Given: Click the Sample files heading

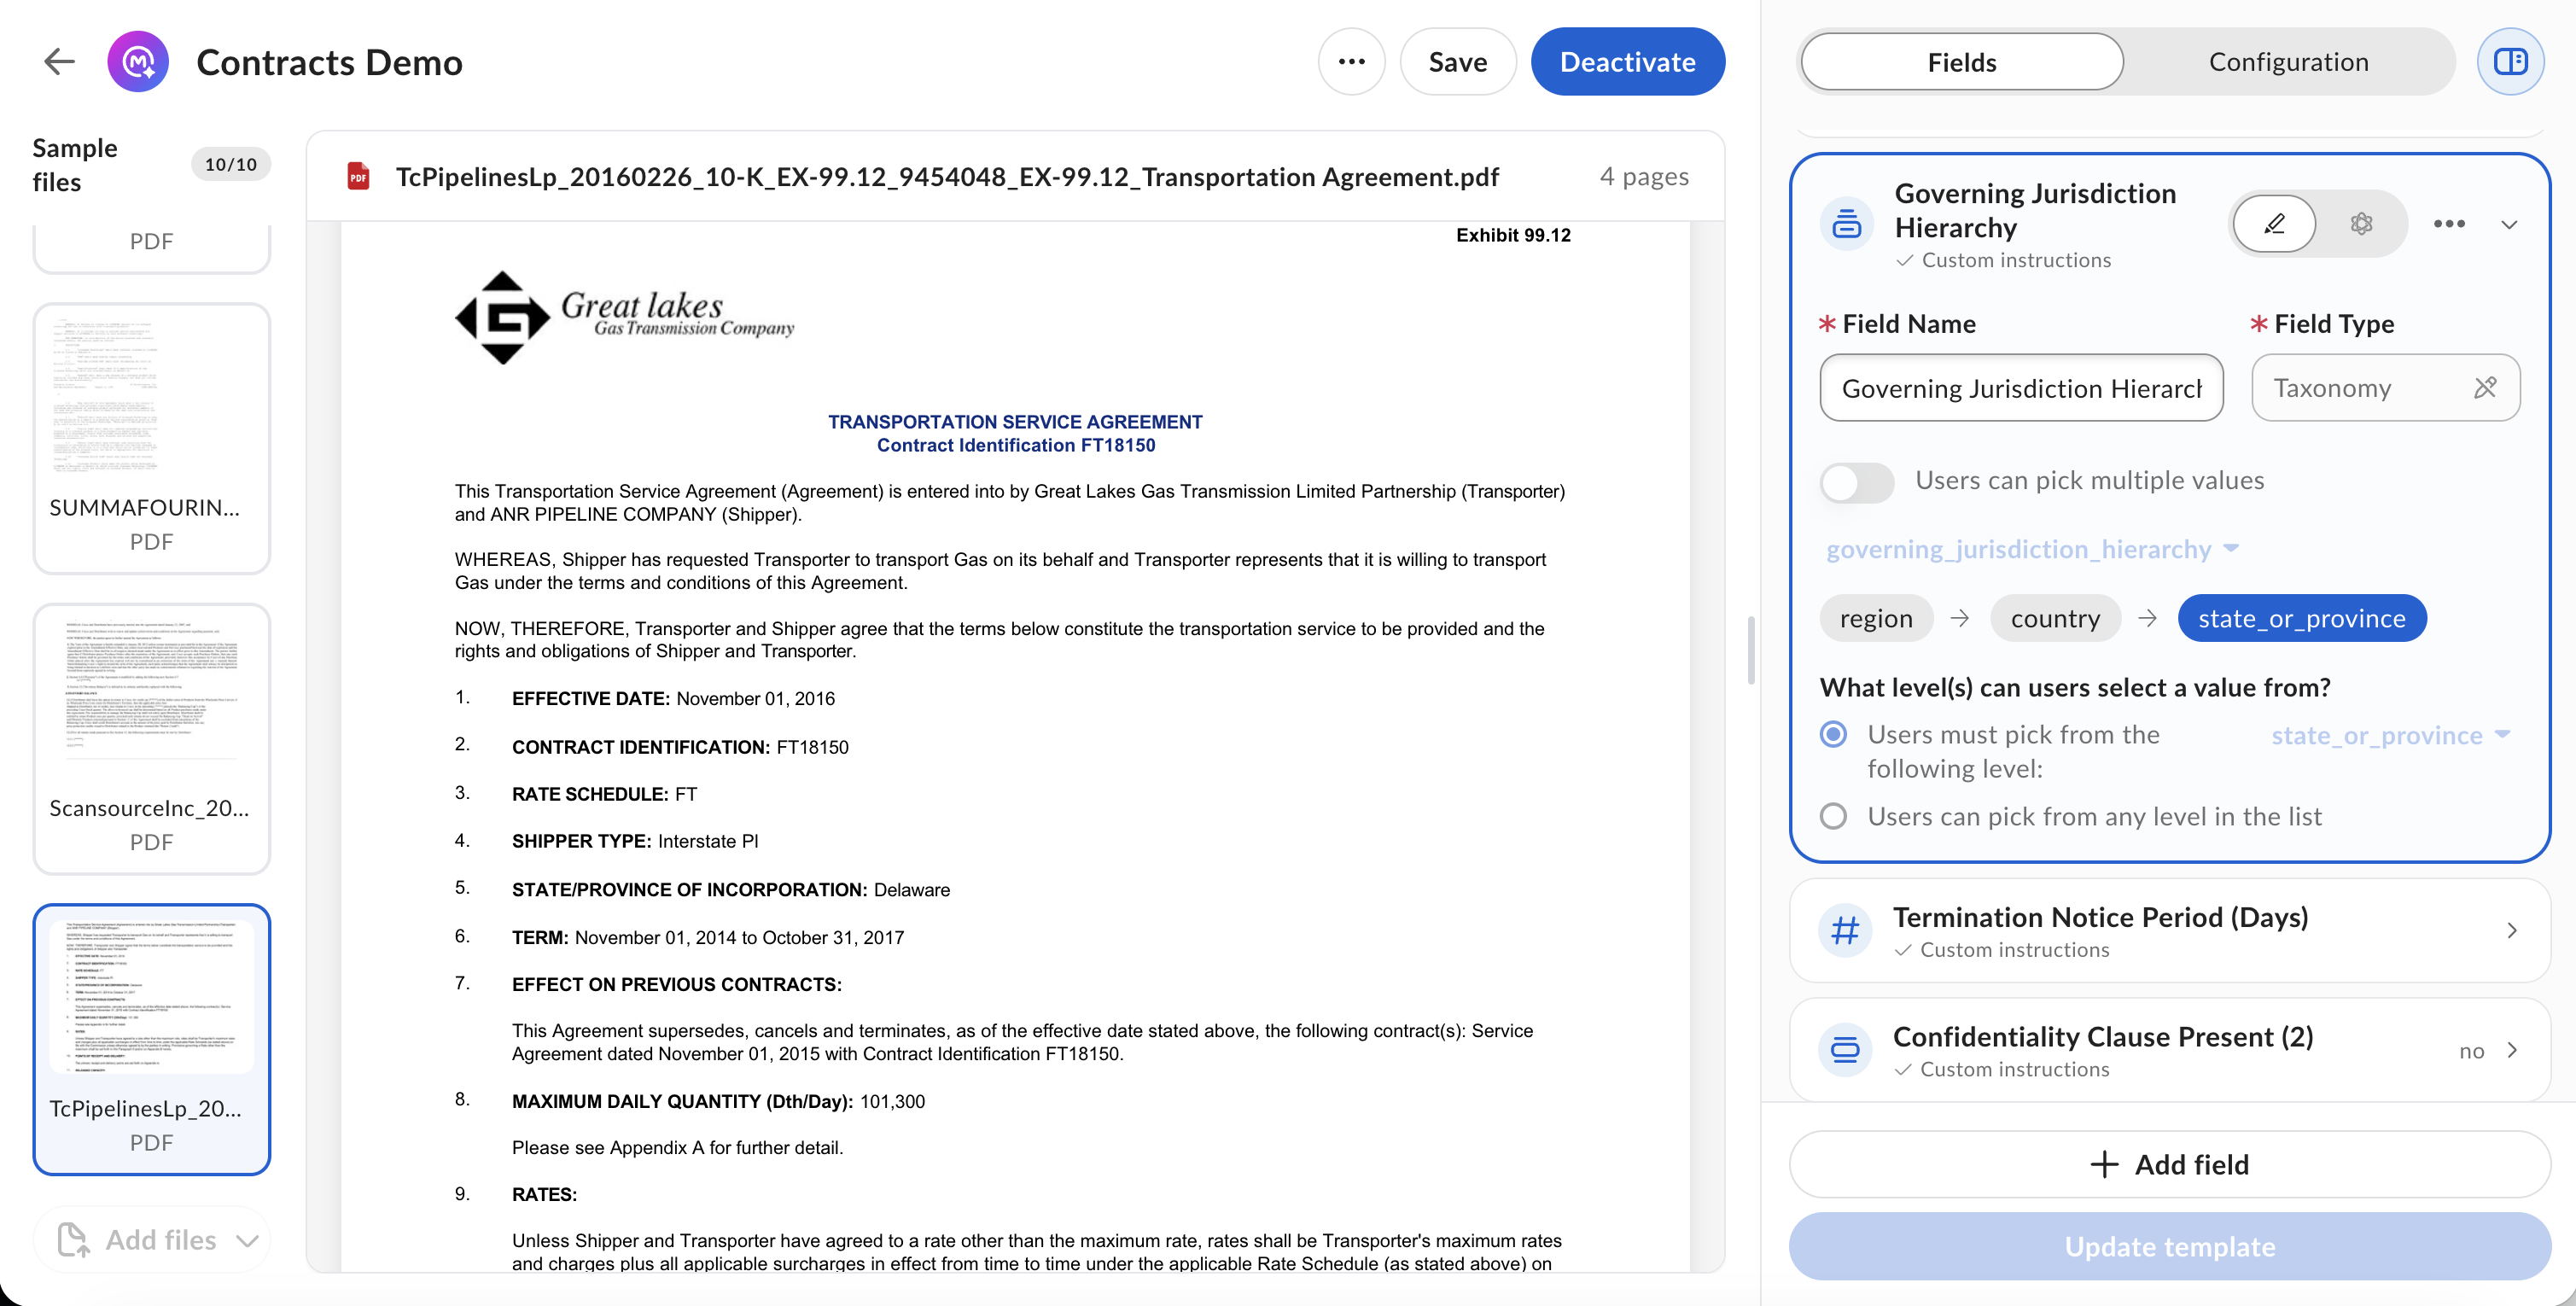Looking at the screenshot, I should click(x=75, y=165).
